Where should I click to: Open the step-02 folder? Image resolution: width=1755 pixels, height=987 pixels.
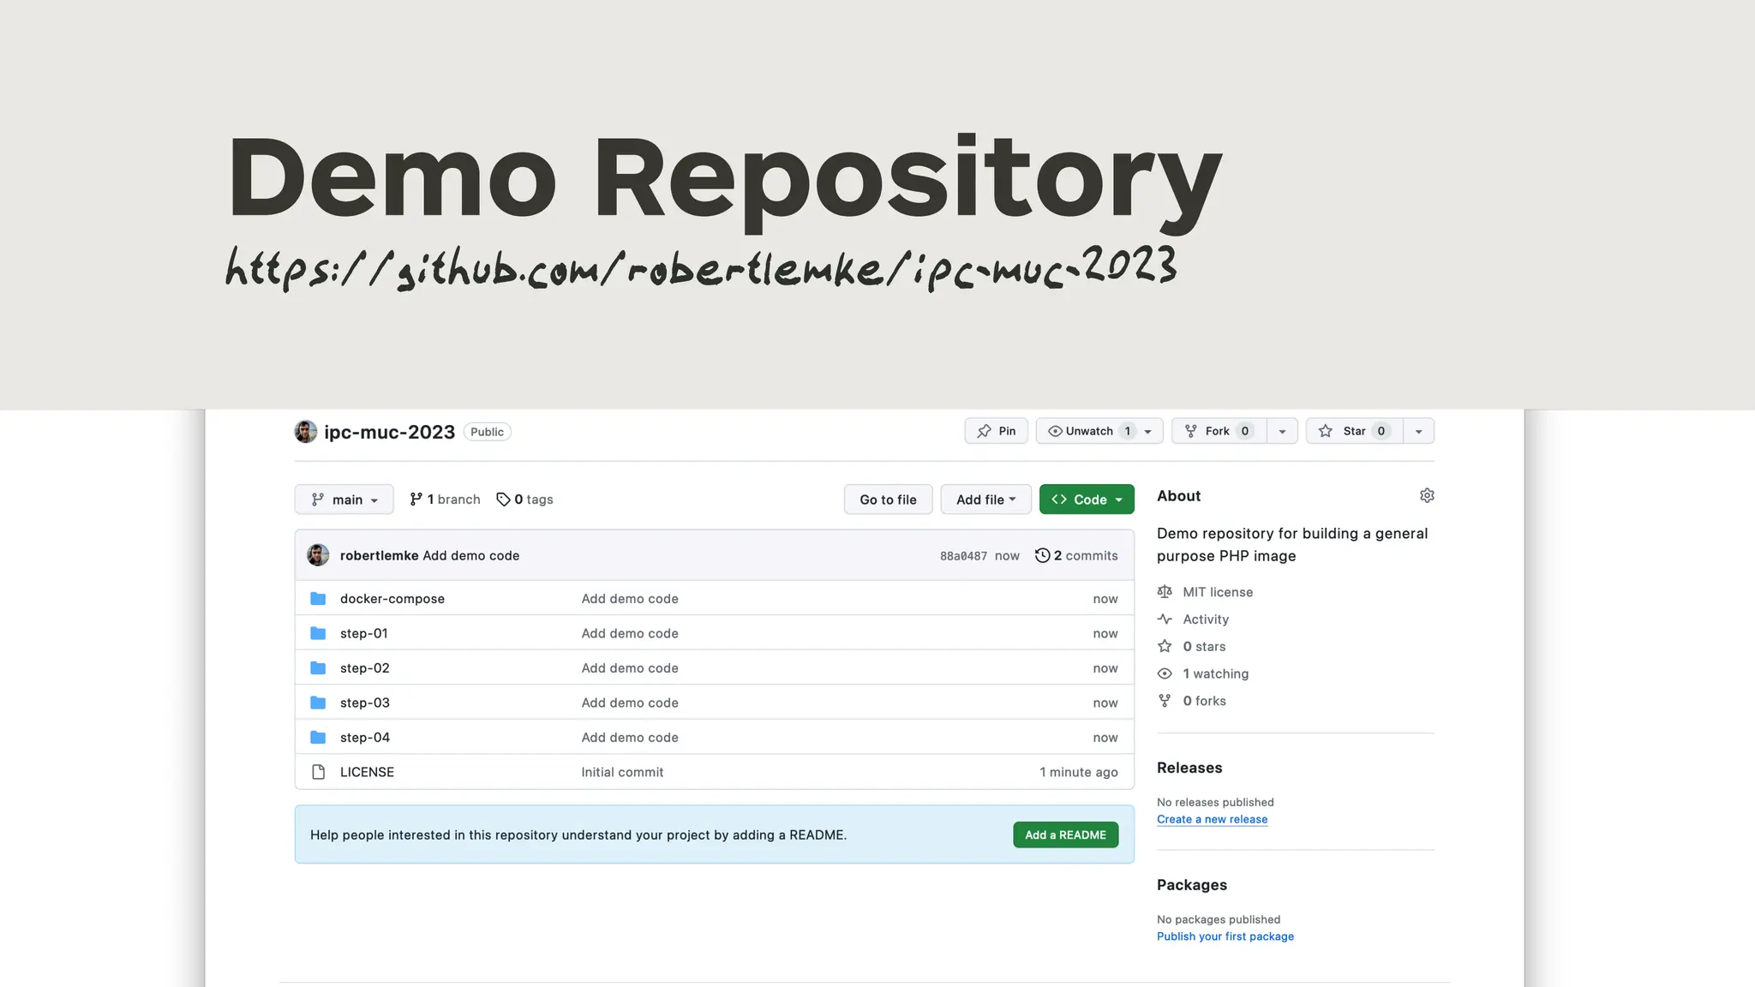click(x=365, y=668)
